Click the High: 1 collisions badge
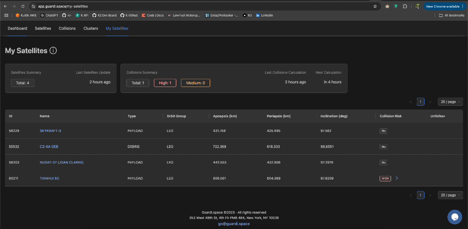This screenshot has height=229, width=468. point(165,83)
